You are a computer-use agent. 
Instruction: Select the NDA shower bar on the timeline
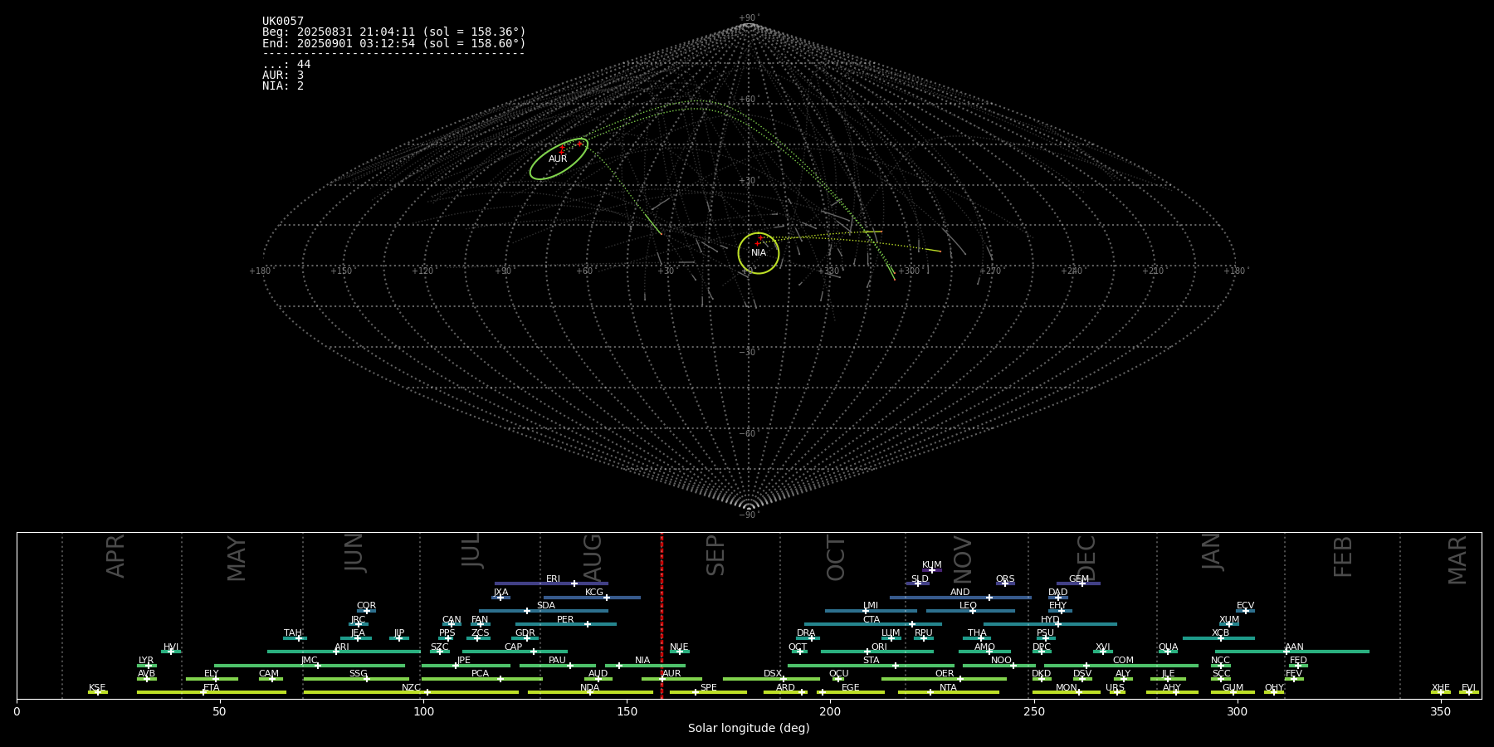[x=590, y=692]
